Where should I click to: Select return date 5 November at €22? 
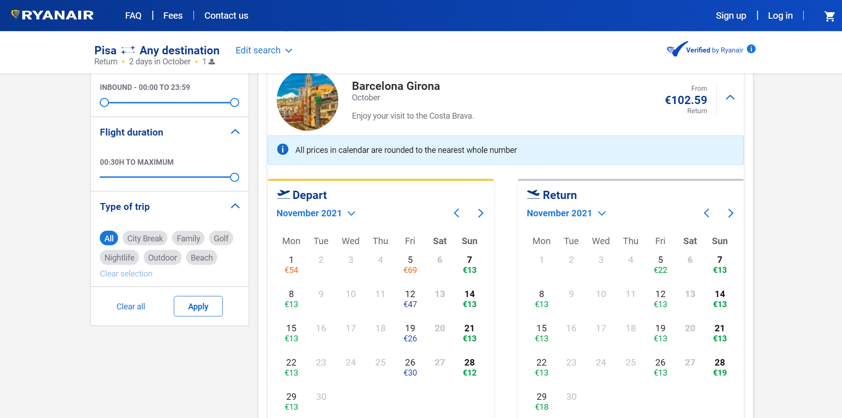pos(660,265)
